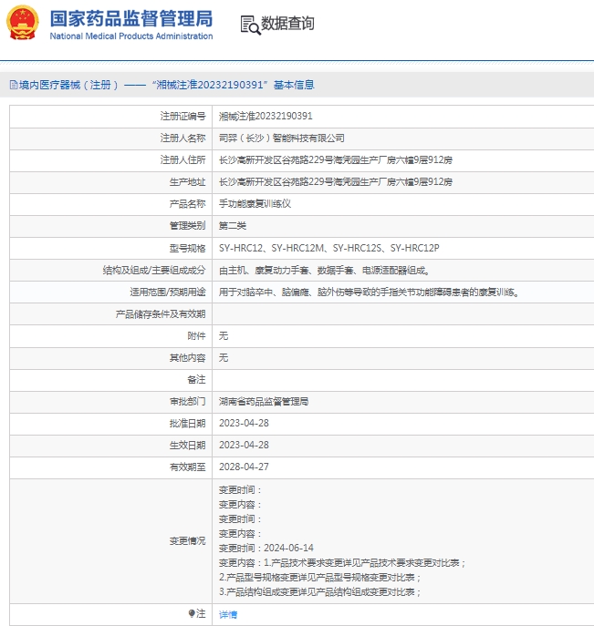
Task: Select registrant name 司羿（长沙）智能科技有限公司
Action: [281, 139]
